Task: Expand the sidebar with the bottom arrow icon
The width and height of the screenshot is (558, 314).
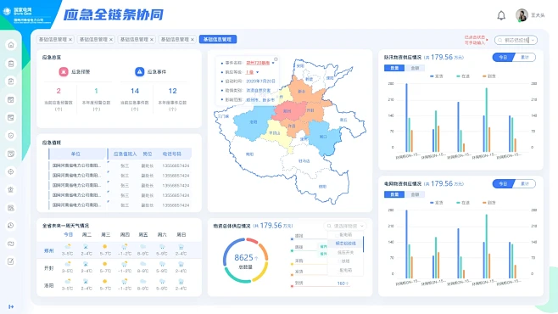Action: pyautogui.click(x=11, y=306)
